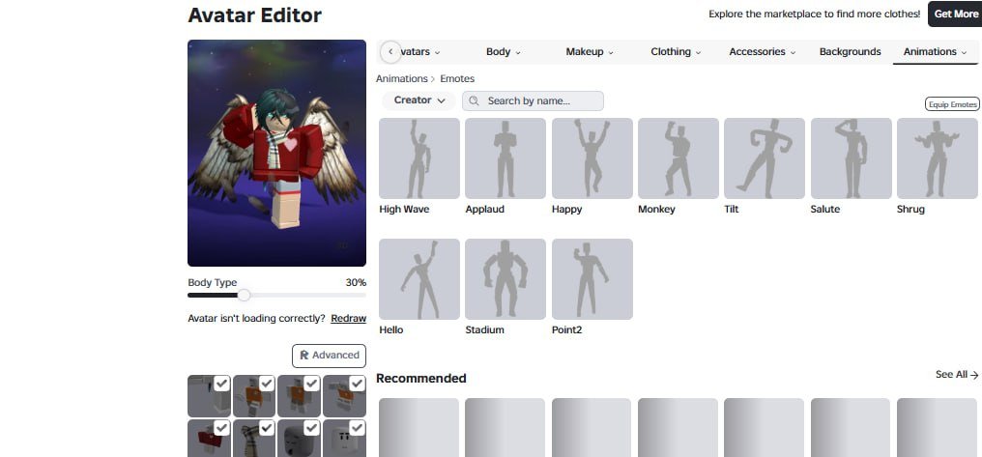The height and width of the screenshot is (457, 982).
Task: Open the Advanced options button
Action: (x=329, y=356)
